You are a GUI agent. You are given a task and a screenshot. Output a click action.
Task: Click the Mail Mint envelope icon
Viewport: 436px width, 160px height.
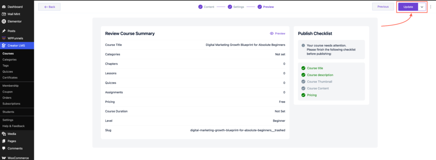4,14
